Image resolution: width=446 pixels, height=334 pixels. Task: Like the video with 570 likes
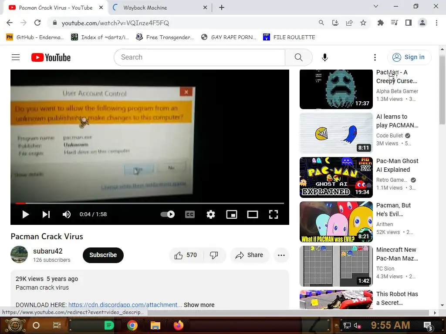[x=186, y=255]
